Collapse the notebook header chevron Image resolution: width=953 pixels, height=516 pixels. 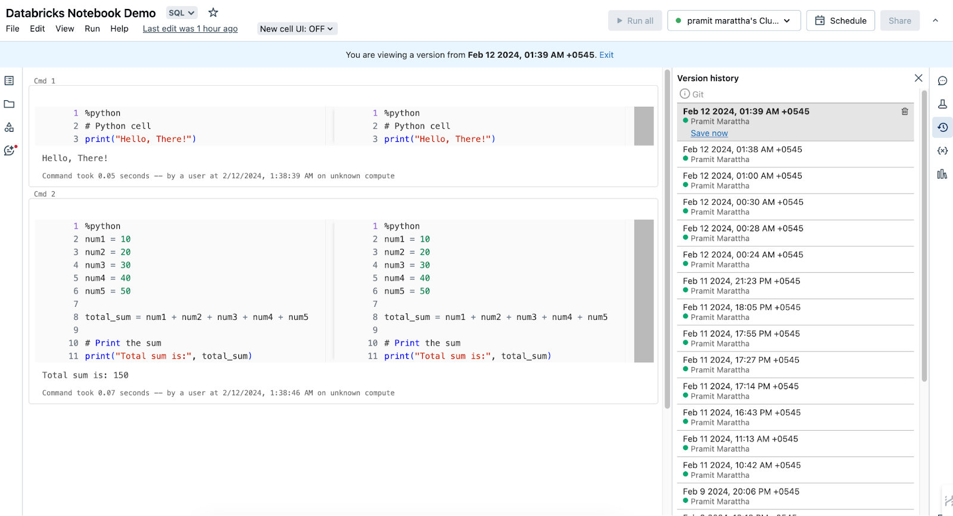[x=935, y=20]
